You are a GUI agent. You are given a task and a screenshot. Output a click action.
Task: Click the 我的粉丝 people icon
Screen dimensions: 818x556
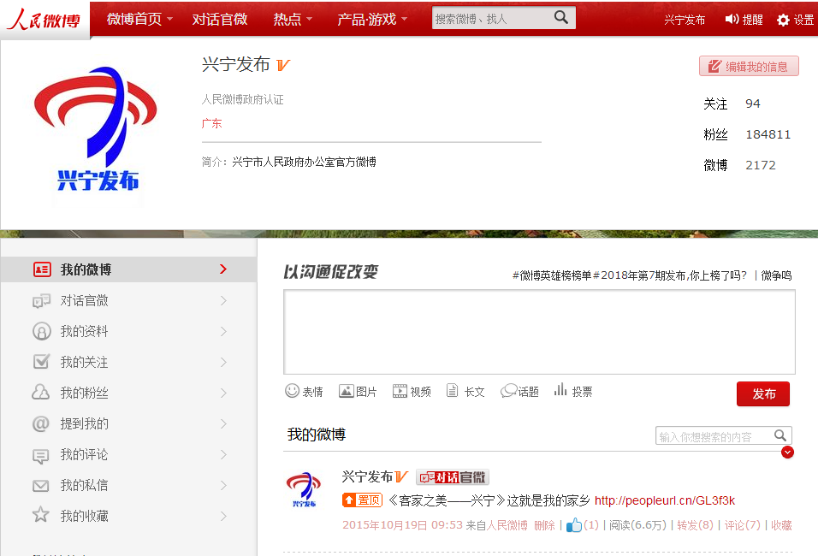tap(41, 393)
